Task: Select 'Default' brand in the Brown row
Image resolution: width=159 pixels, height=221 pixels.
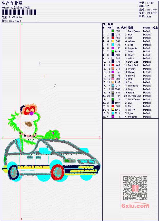Action: [147, 76]
